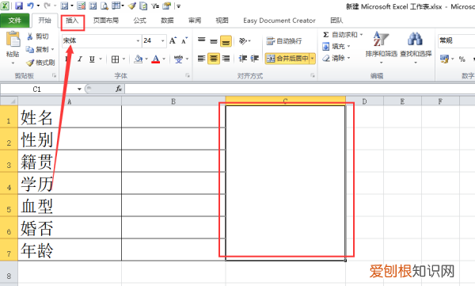Click the AutoSum sigma 自动求和 icon
475x286 pixels.
click(326, 35)
